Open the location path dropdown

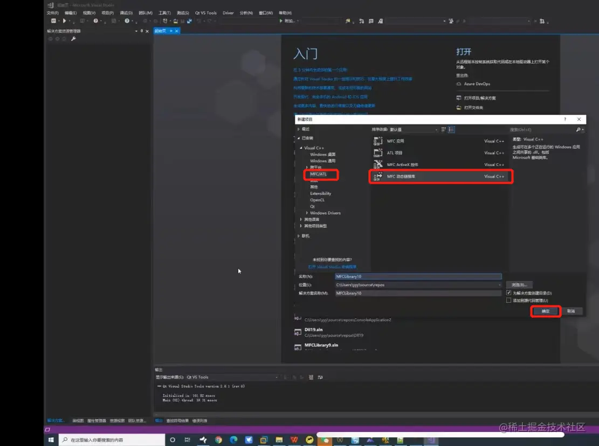click(x=499, y=285)
